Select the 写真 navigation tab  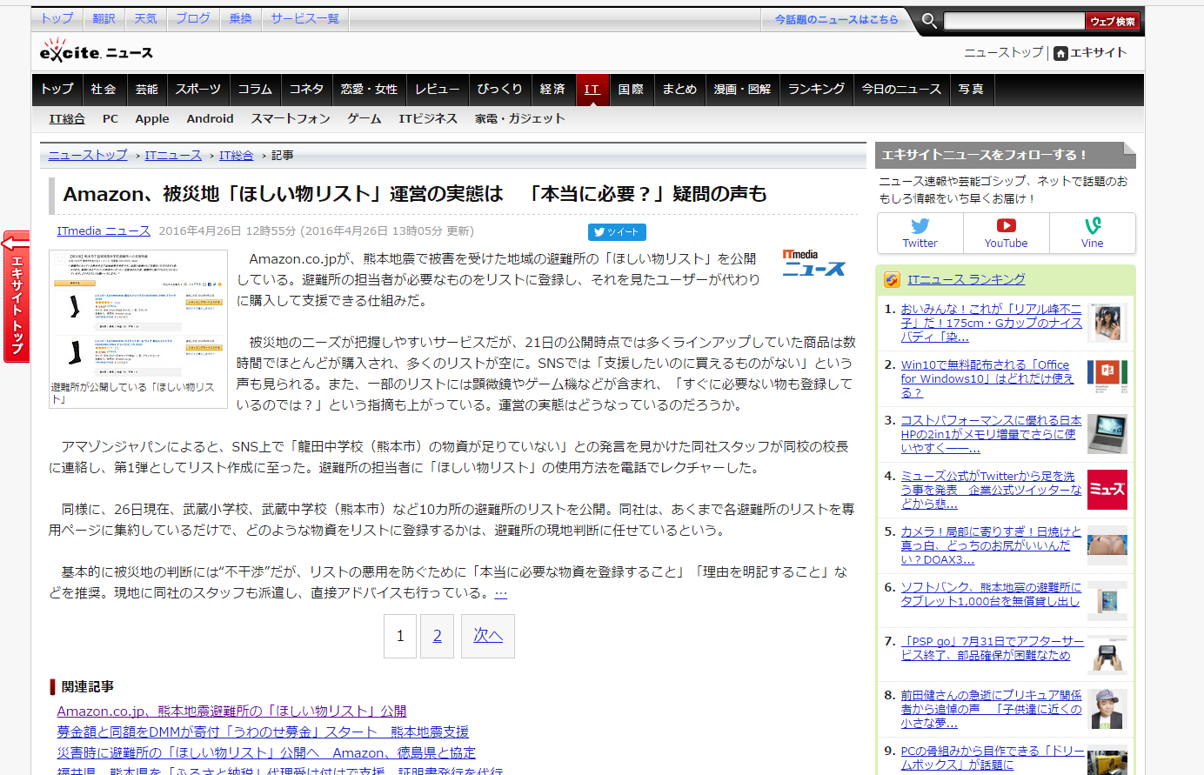point(971,90)
